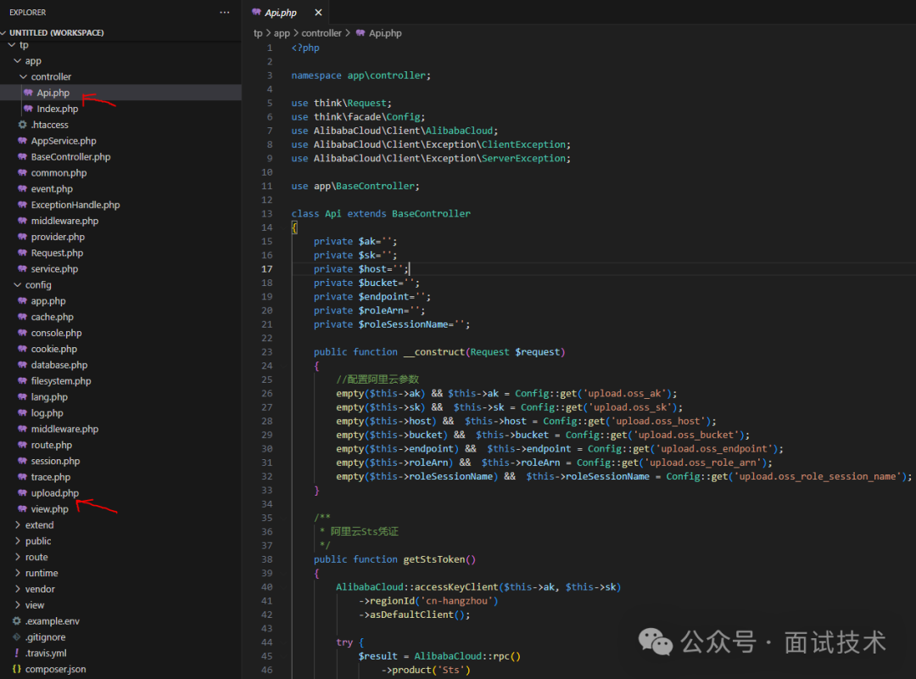Open Index.php in the controller folder
Screen dimensions: 916x679
pyautogui.click(x=58, y=109)
